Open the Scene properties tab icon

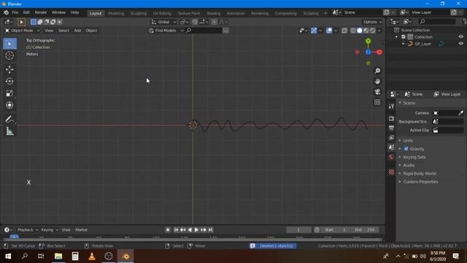(x=391, y=148)
